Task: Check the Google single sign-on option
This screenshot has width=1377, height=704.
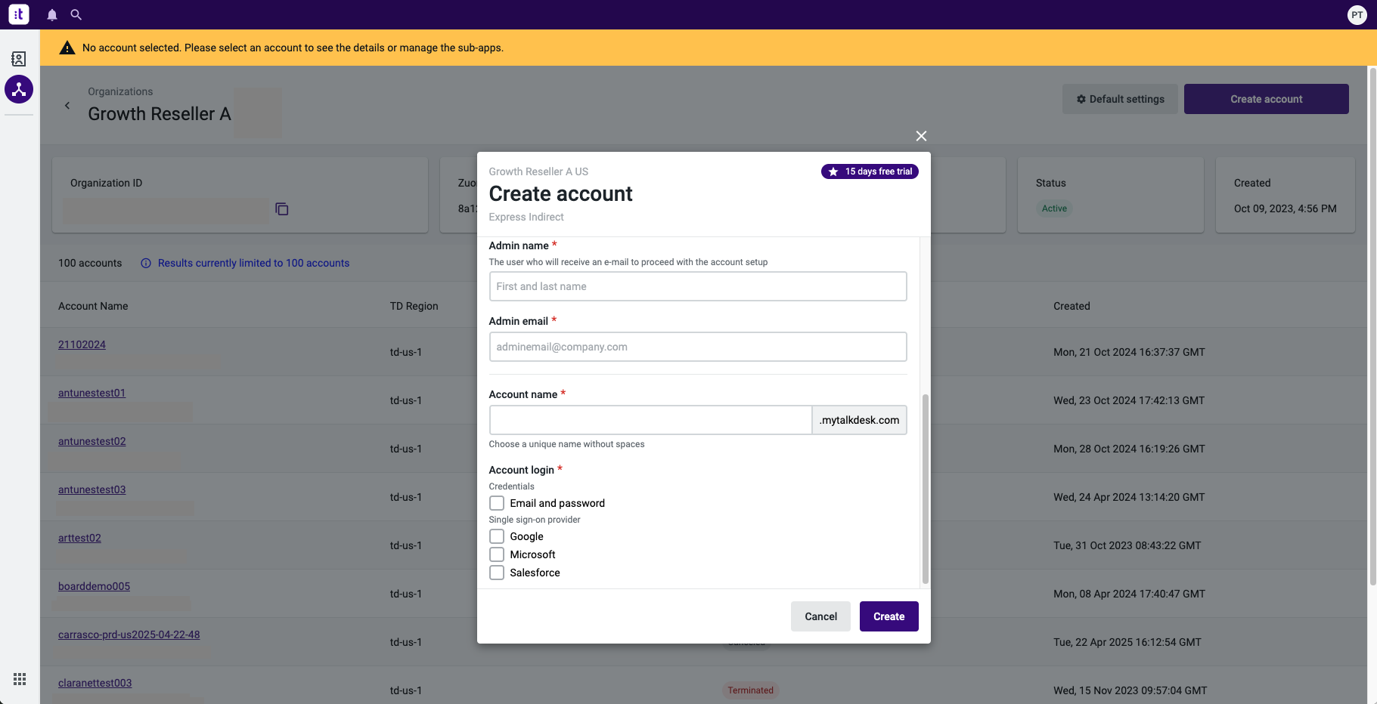Action: [x=497, y=536]
